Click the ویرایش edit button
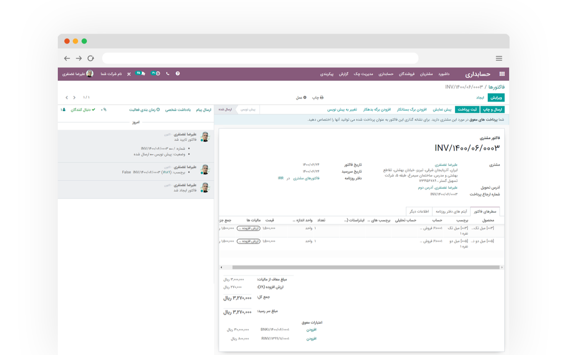Viewport: 562px width, 355px height. [x=496, y=98]
